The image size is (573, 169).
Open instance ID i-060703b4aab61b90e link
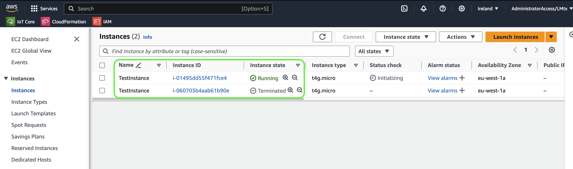pyautogui.click(x=201, y=90)
